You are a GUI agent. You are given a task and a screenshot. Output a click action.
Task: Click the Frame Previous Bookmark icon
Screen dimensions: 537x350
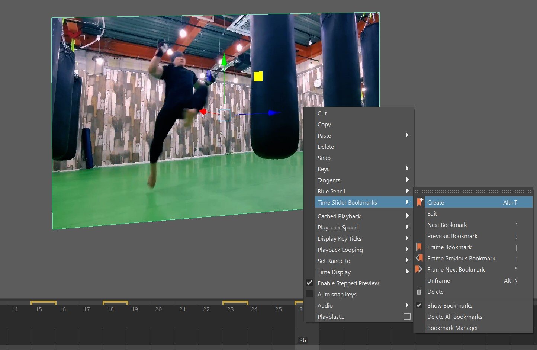click(x=419, y=258)
